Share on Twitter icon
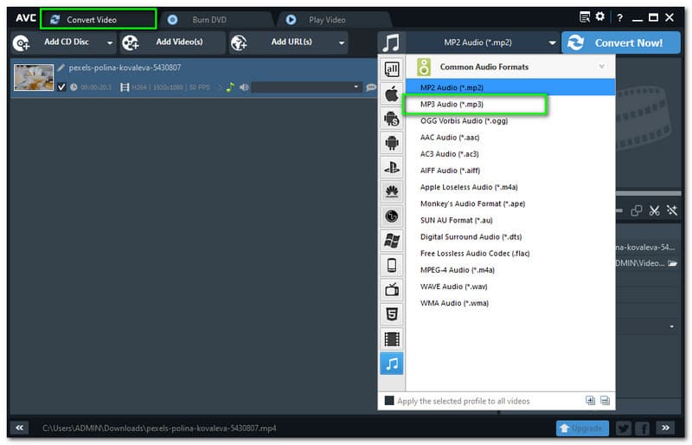692x445 pixels. pos(623,428)
